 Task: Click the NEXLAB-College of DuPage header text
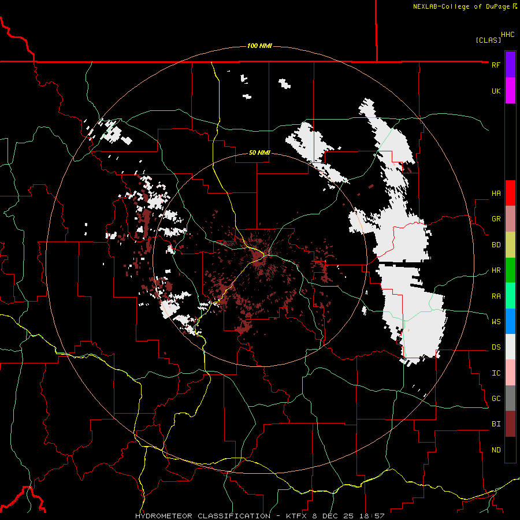(x=461, y=6)
